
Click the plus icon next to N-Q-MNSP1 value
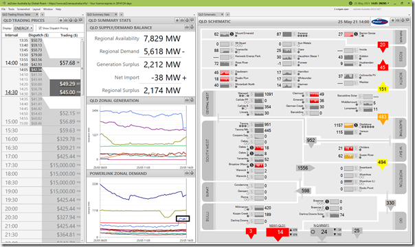click(313, 232)
